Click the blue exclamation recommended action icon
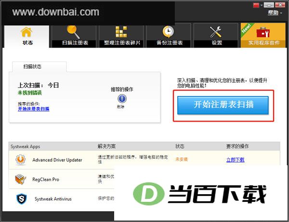Image resolution: width=289 pixels, height=222 pixels. 122,99
